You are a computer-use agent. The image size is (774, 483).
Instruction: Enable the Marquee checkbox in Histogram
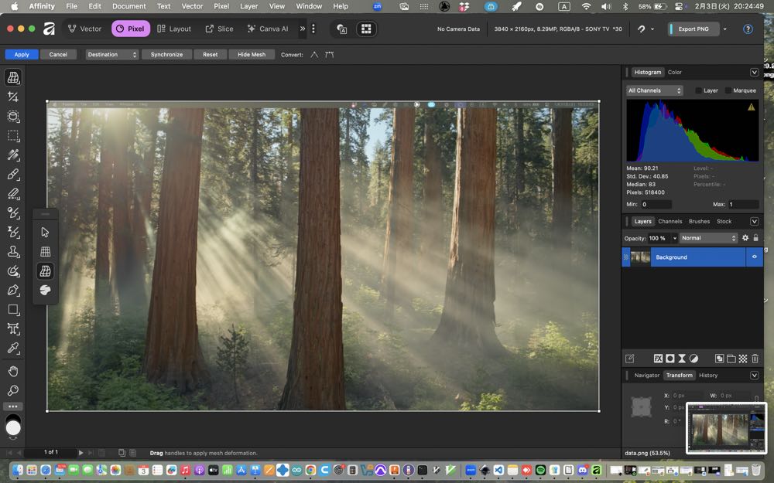point(728,90)
